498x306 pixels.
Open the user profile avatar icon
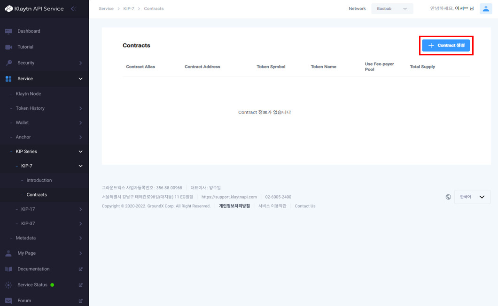click(x=486, y=9)
